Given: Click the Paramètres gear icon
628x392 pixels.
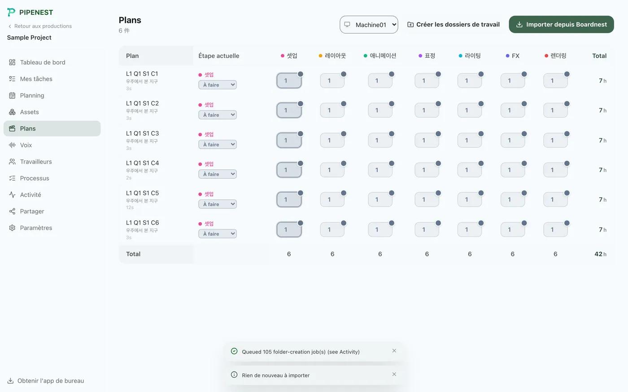Looking at the screenshot, I should pos(12,228).
